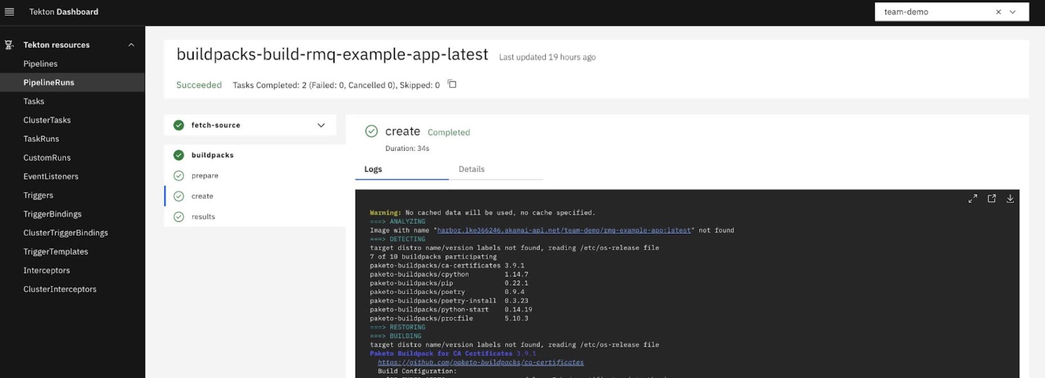1045x378 pixels.
Task: Click the create step checkmark icon
Action: 179,196
